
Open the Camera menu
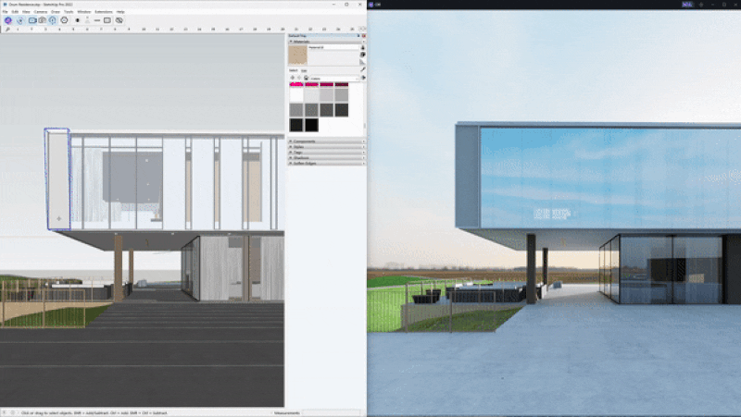point(40,12)
